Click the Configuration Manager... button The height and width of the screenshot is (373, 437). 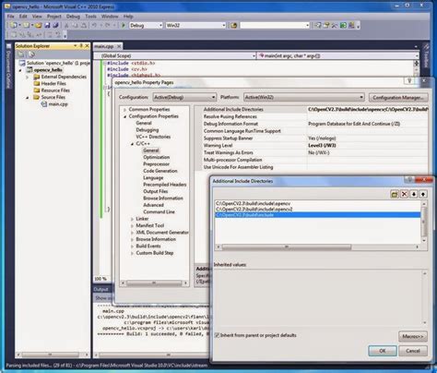[398, 98]
